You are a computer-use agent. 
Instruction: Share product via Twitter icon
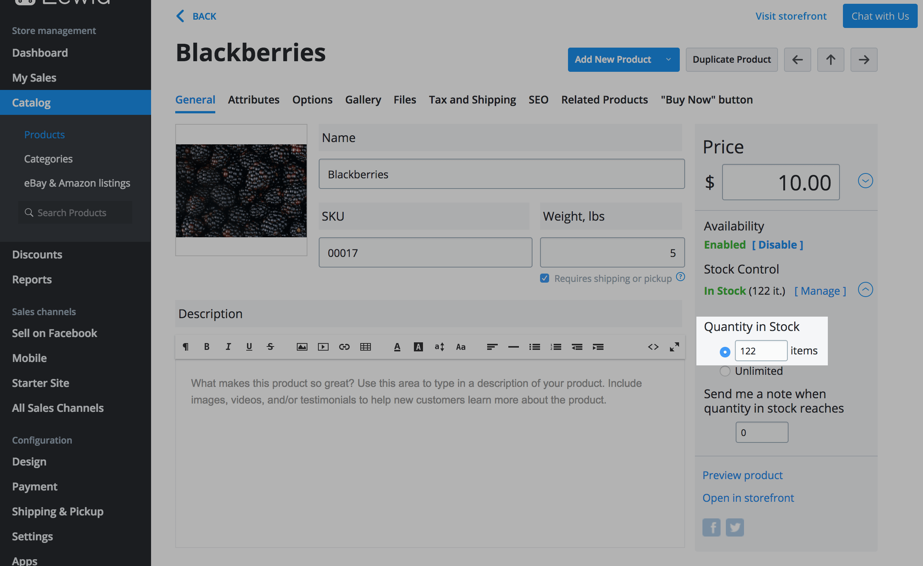(735, 527)
